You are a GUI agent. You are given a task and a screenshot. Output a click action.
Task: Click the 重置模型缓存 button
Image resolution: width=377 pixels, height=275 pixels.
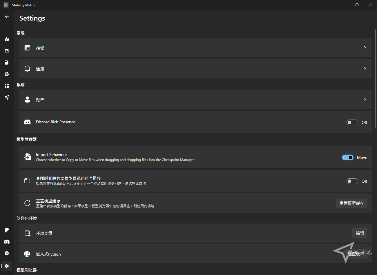[352, 203]
